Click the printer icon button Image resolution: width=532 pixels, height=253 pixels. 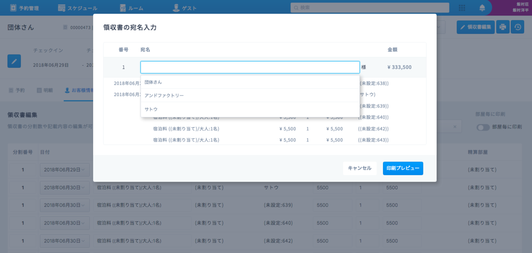pos(503,27)
